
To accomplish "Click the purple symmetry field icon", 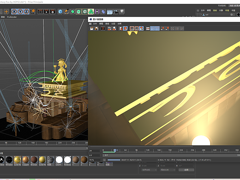I will [97, 12].
